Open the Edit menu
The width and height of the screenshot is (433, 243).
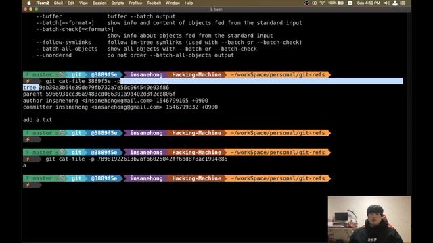pos(71,3)
